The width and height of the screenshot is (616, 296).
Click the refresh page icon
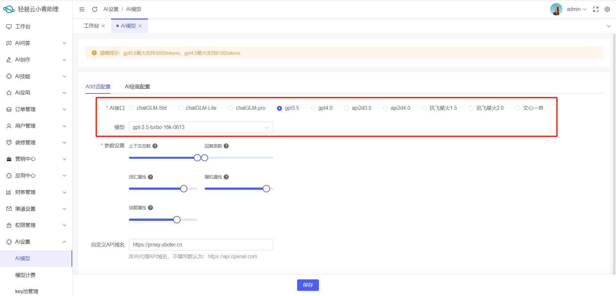tap(95, 9)
